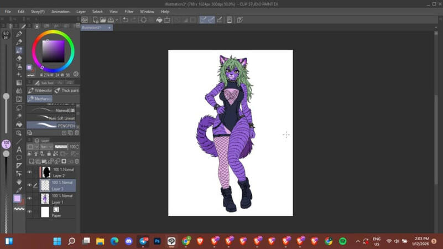Toggle visibility of Layer 1
The height and width of the screenshot is (249, 443).
click(x=29, y=199)
